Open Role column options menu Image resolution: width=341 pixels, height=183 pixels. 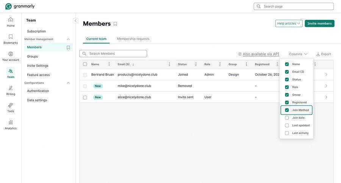[x=220, y=64]
